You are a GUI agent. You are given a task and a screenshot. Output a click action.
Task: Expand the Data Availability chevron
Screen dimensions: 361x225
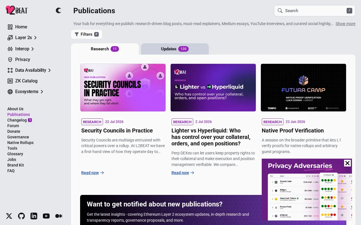[x=49, y=70]
